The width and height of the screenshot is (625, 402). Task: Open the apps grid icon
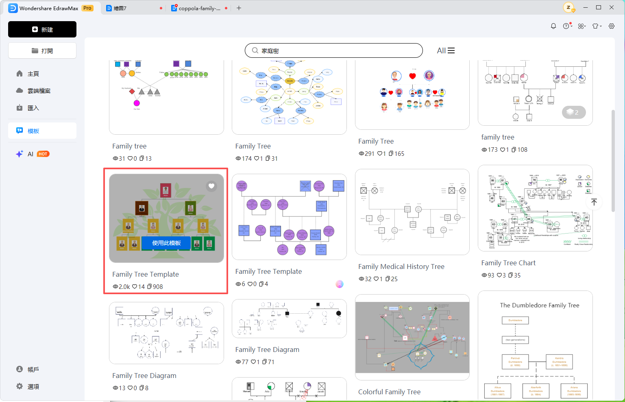point(582,26)
